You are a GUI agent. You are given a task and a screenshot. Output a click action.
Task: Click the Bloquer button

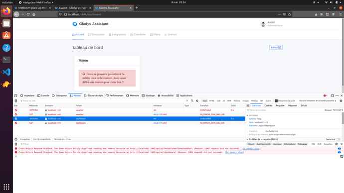coord(328,110)
